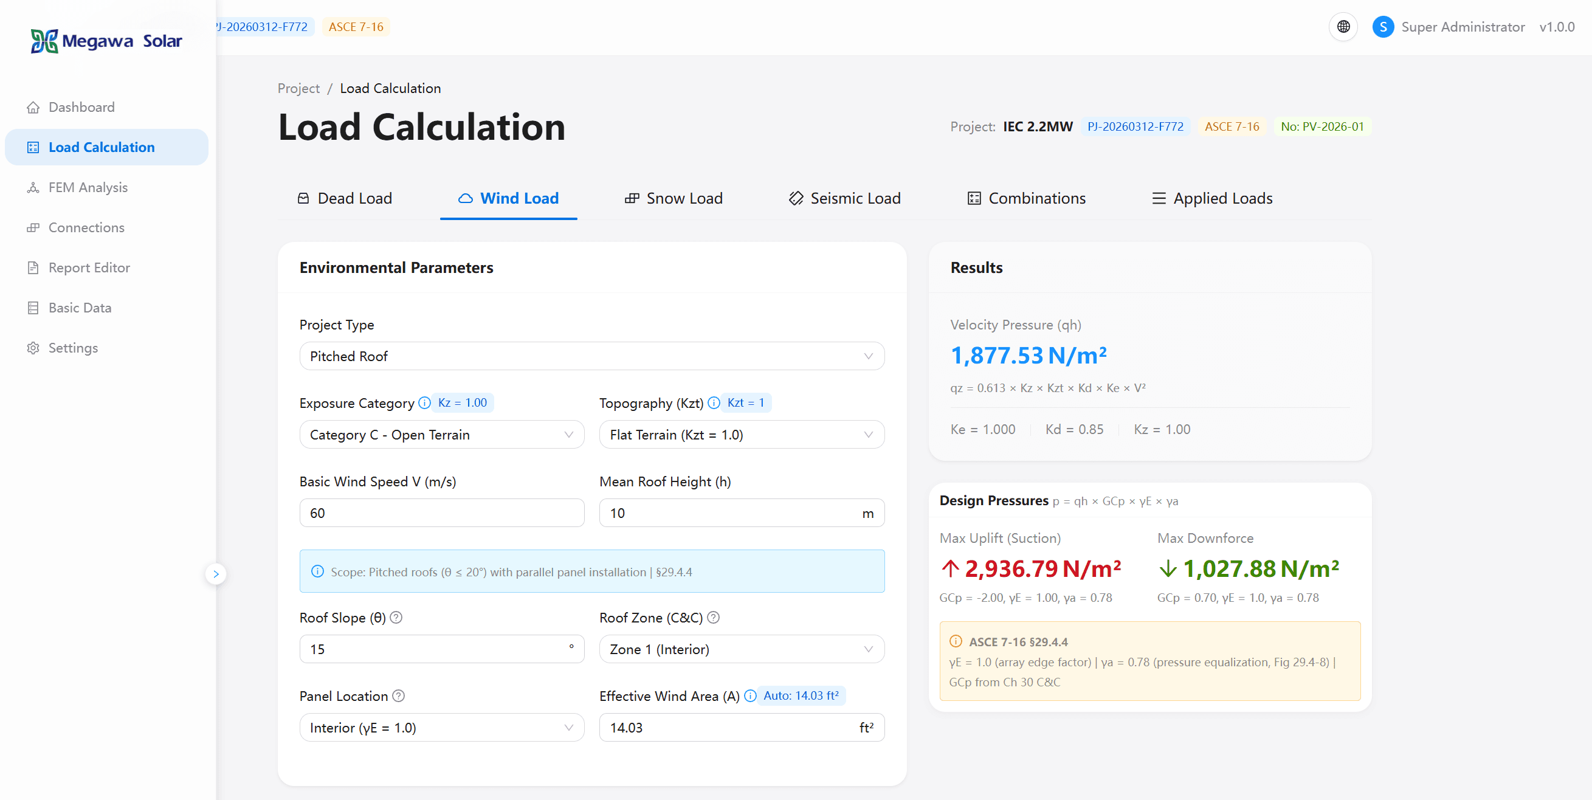Expand the sidebar collapse arrow
Image resolution: width=1592 pixels, height=800 pixels.
tap(216, 574)
